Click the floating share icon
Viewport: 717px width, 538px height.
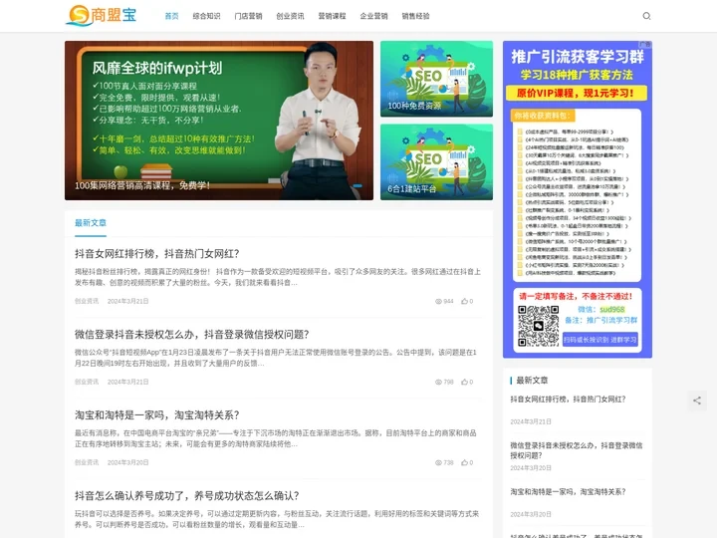tap(697, 401)
